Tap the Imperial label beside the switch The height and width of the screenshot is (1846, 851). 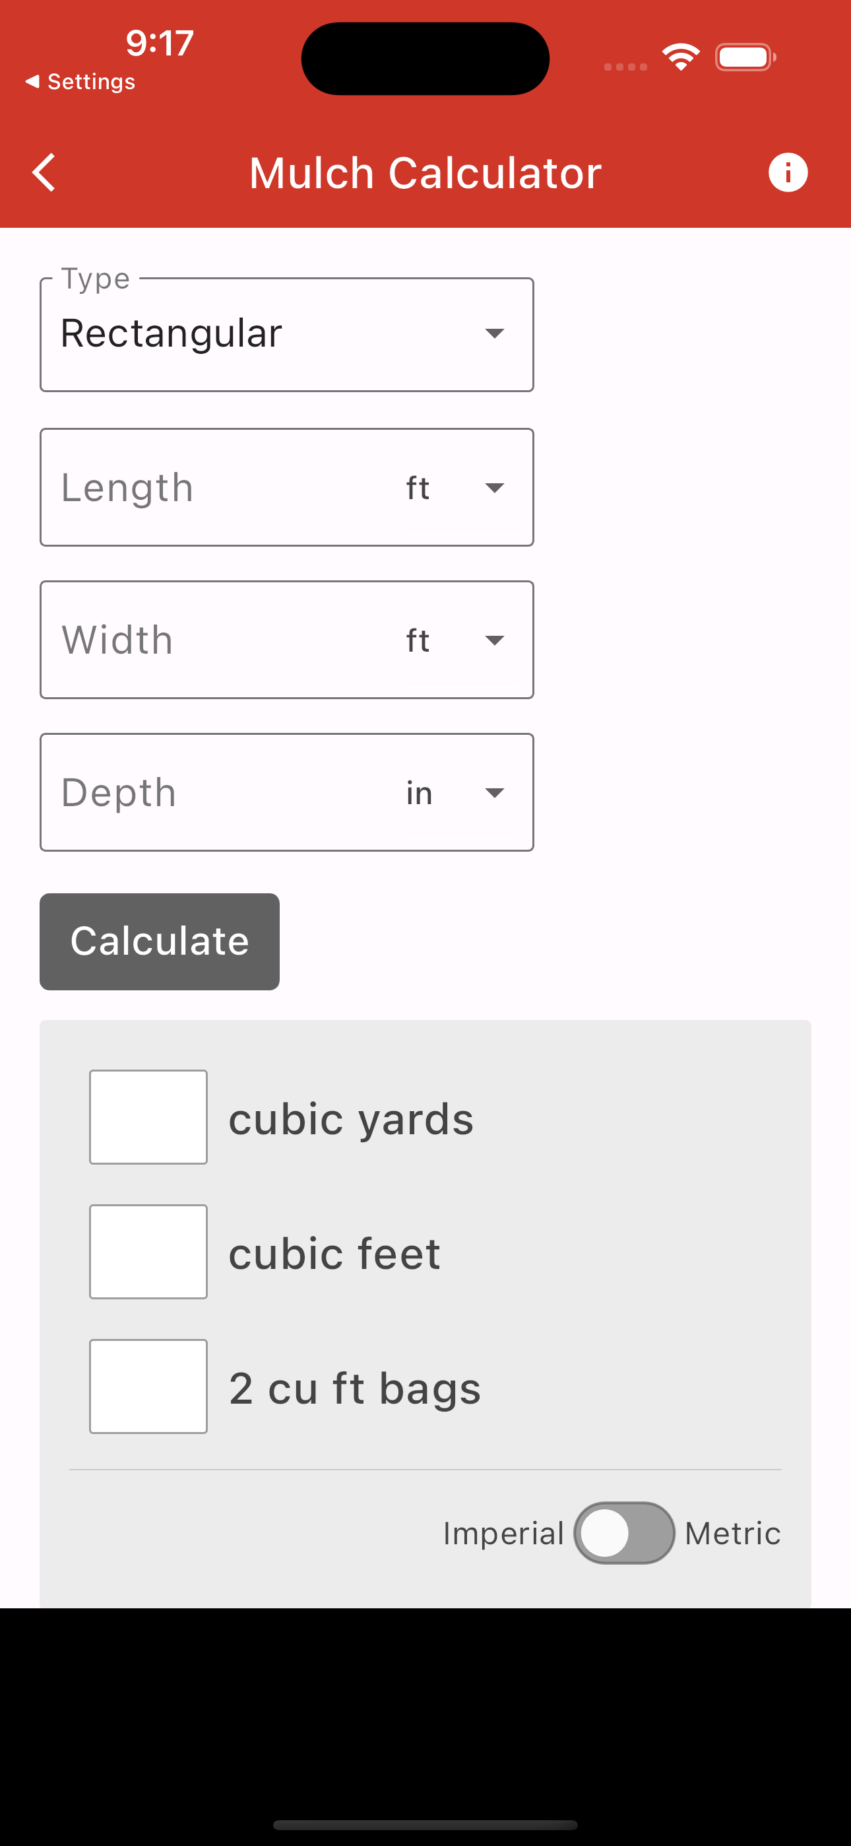(x=503, y=1534)
